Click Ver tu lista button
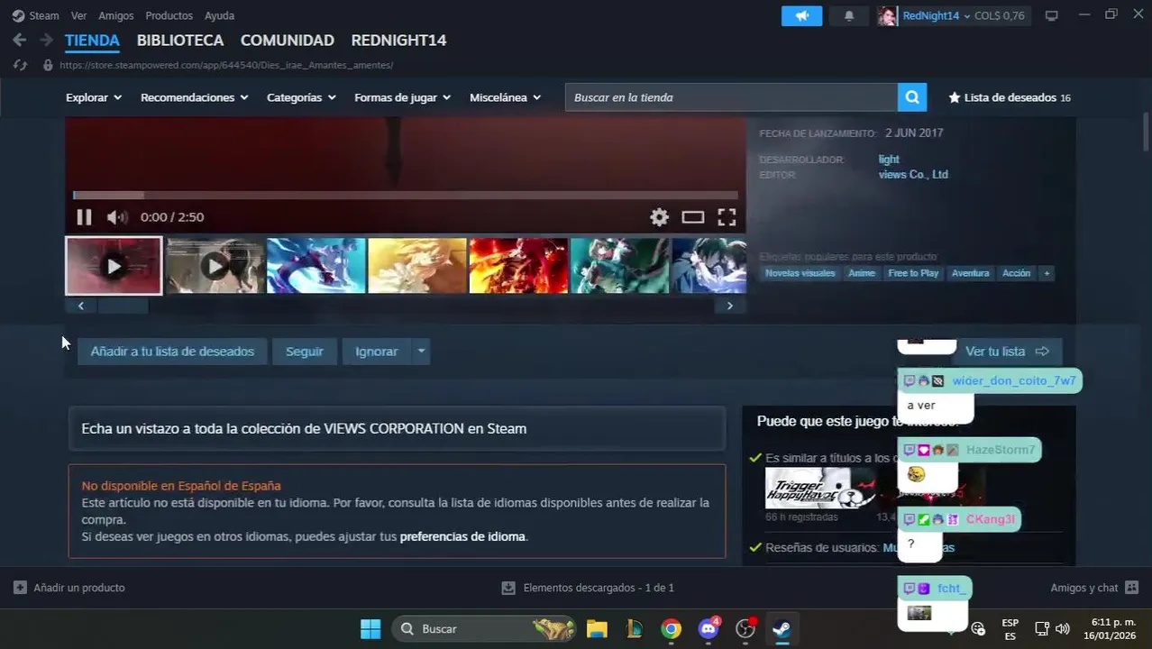This screenshot has height=649, width=1152. tap(1007, 352)
